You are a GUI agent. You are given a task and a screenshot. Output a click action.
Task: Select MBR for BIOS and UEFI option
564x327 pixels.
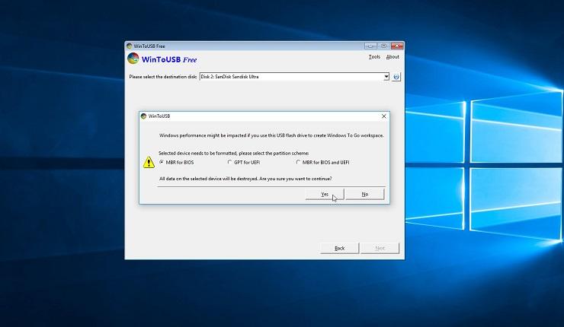[x=322, y=162]
